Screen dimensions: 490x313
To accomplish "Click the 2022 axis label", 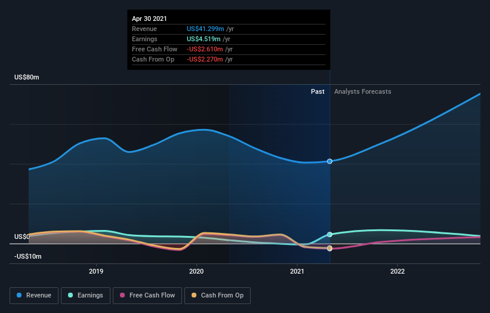I will pyautogui.click(x=397, y=271).
